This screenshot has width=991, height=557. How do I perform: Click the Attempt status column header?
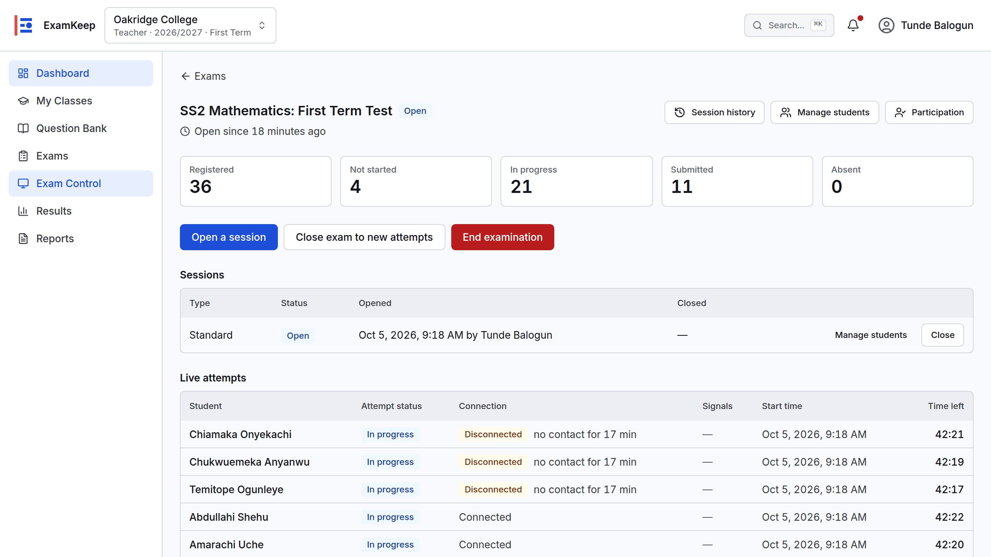[x=391, y=406]
